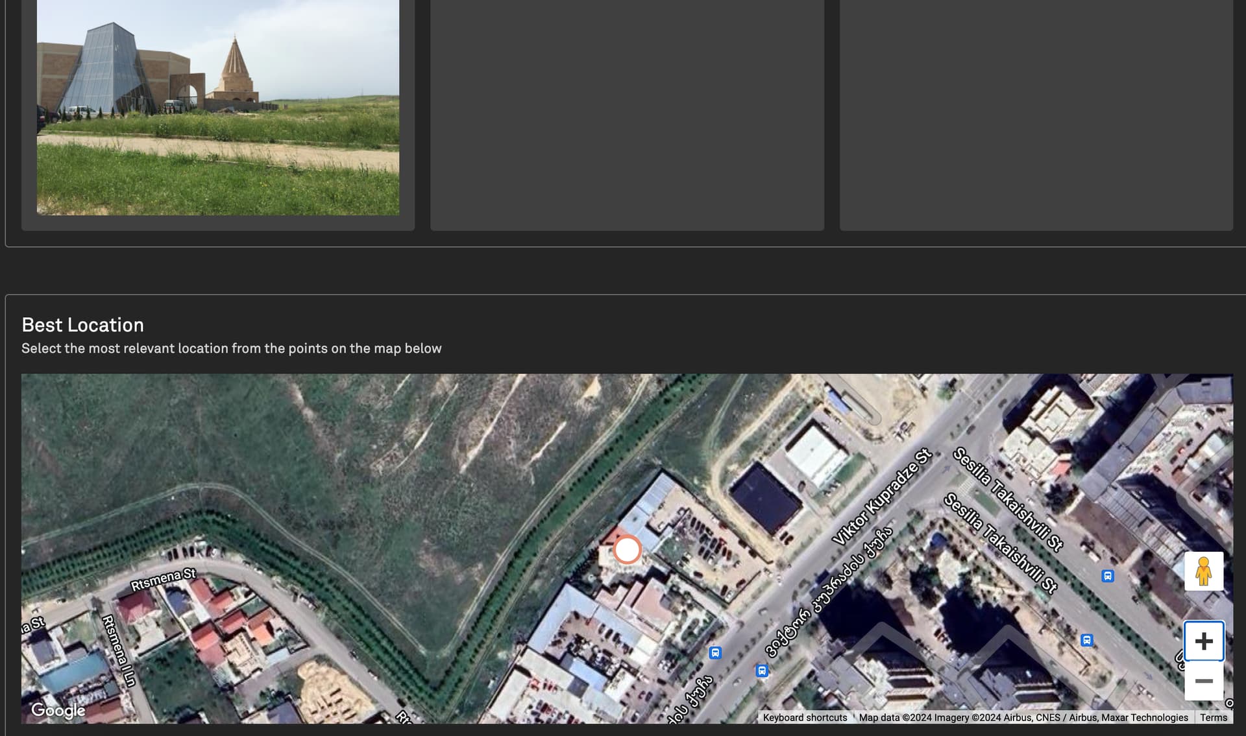Click the bus stop icon closest to Pegman

coord(1108,576)
